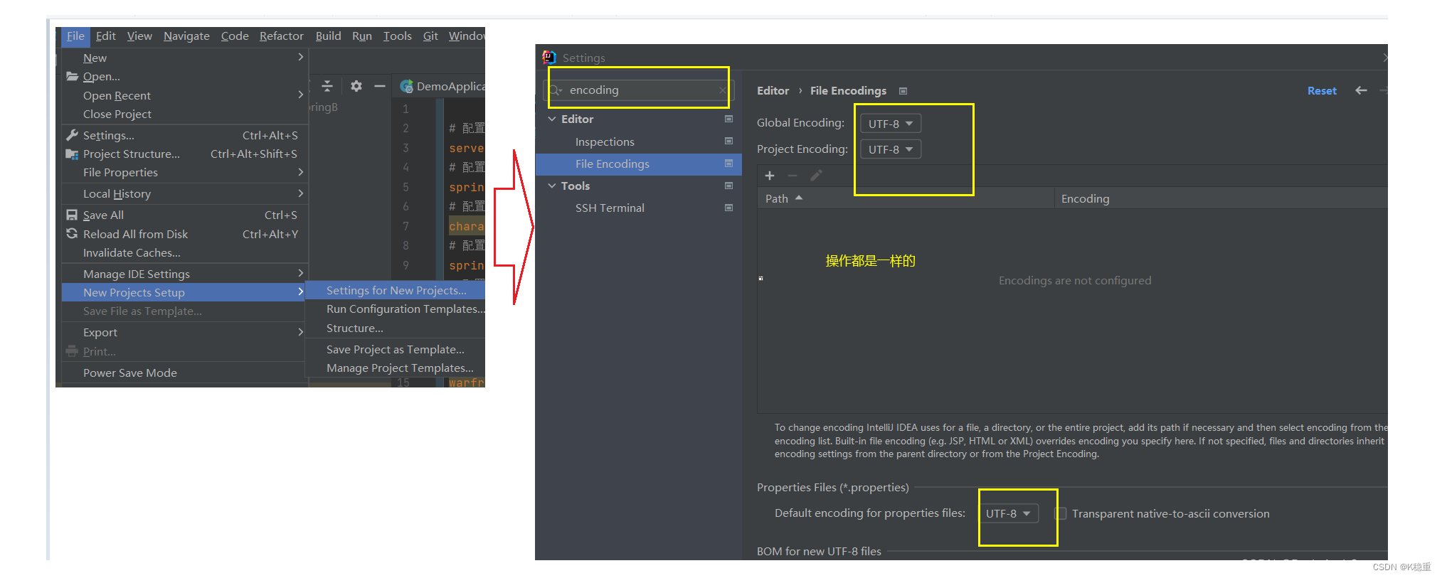Click the pencil edit icon
The height and width of the screenshot is (578, 1442).
pyautogui.click(x=816, y=176)
